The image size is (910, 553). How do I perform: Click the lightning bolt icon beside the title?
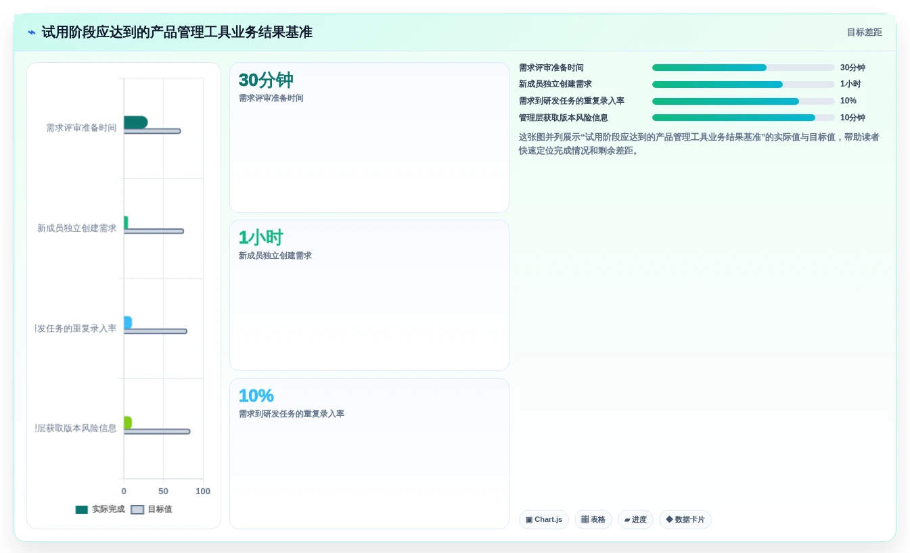(32, 32)
